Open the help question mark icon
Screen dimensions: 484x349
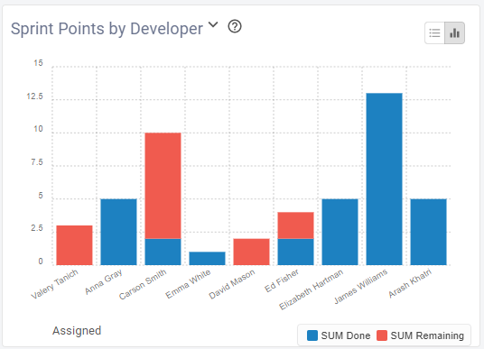click(235, 26)
